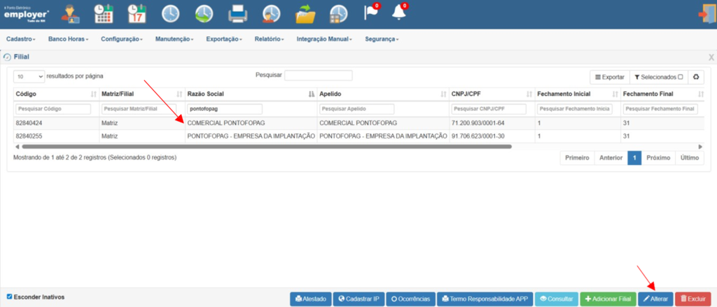Open the Configuração menu
This screenshot has width=717, height=307.
coord(122,39)
